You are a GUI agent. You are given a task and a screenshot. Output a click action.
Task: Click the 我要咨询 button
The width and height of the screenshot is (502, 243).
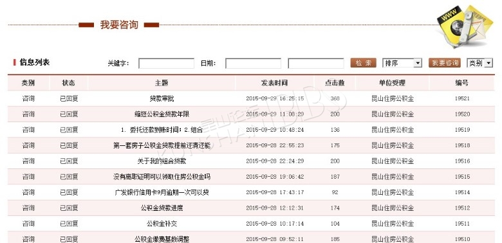(x=444, y=63)
